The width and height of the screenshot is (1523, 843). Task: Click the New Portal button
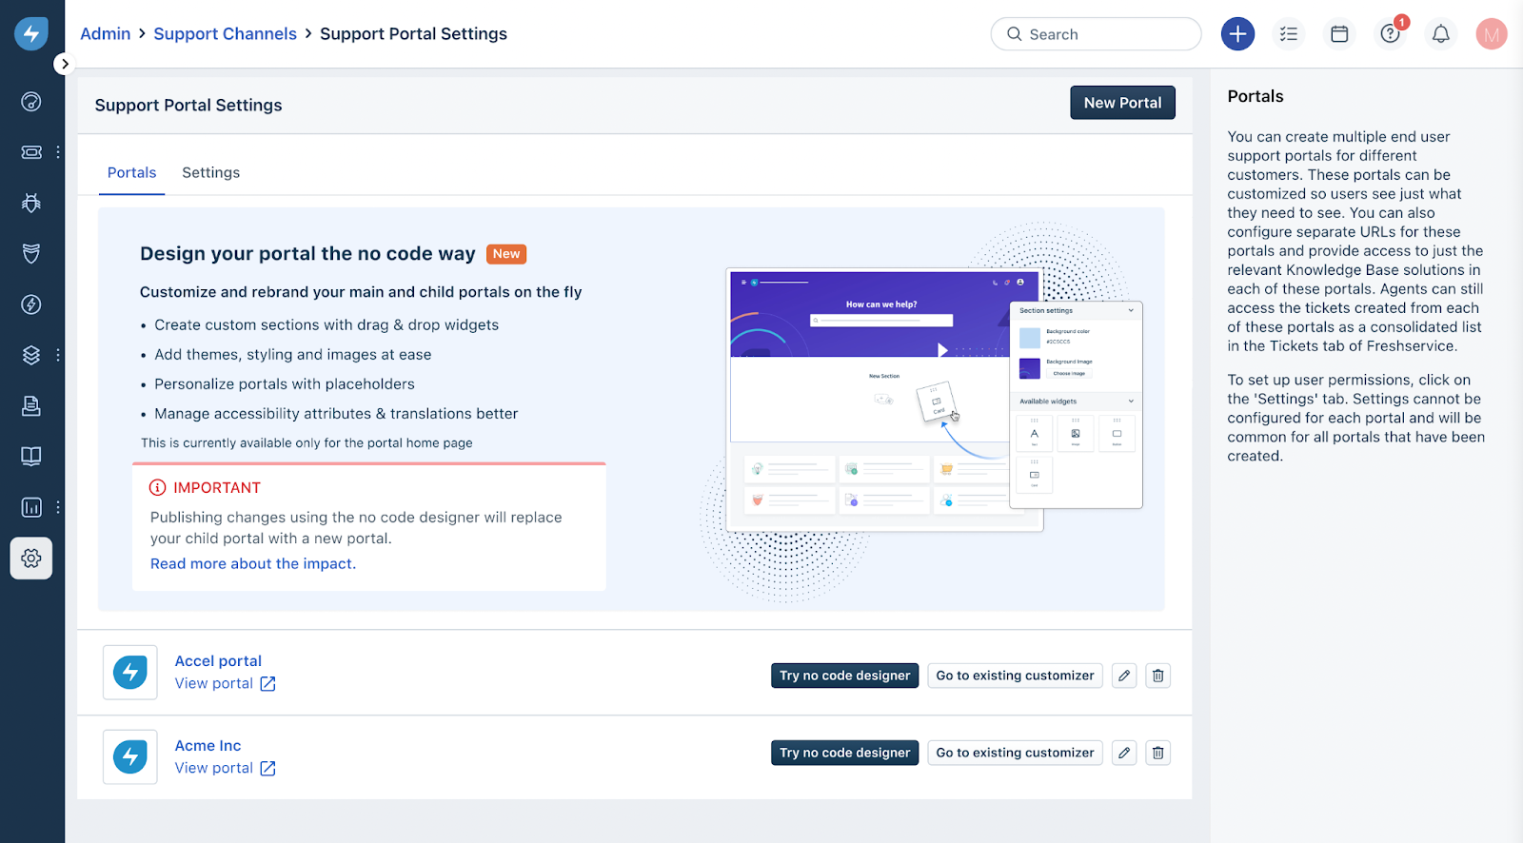click(x=1122, y=103)
